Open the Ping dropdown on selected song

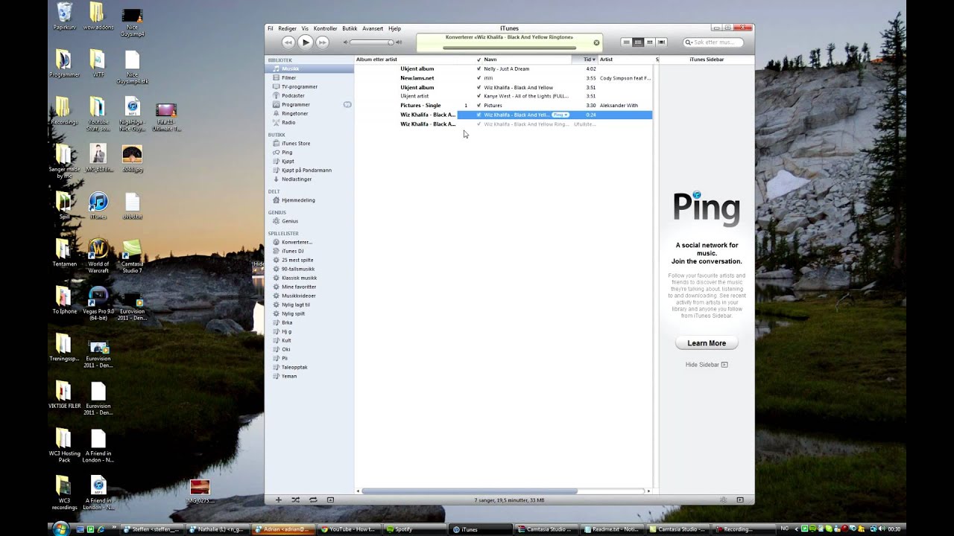pos(560,115)
